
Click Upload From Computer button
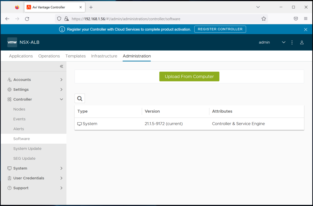pyautogui.click(x=189, y=77)
